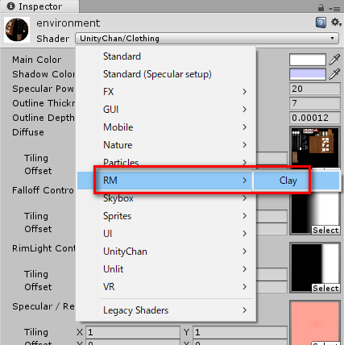This screenshot has width=344, height=345.
Task: Expand the Nature shader submenu
Action: click(x=166, y=145)
